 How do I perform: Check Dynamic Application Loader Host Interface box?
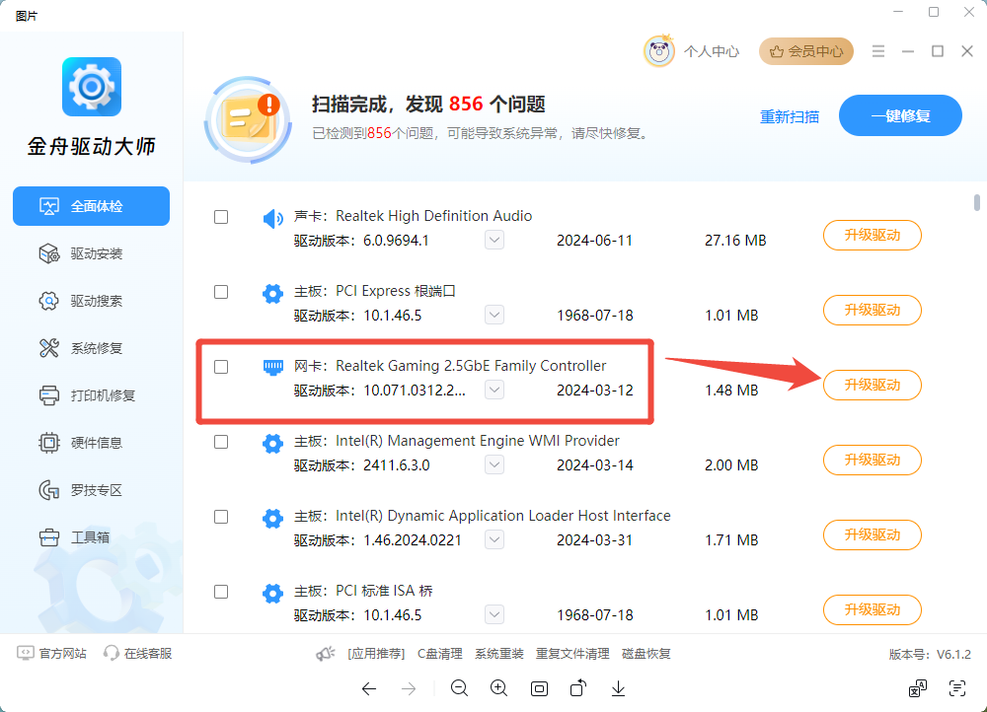click(221, 517)
